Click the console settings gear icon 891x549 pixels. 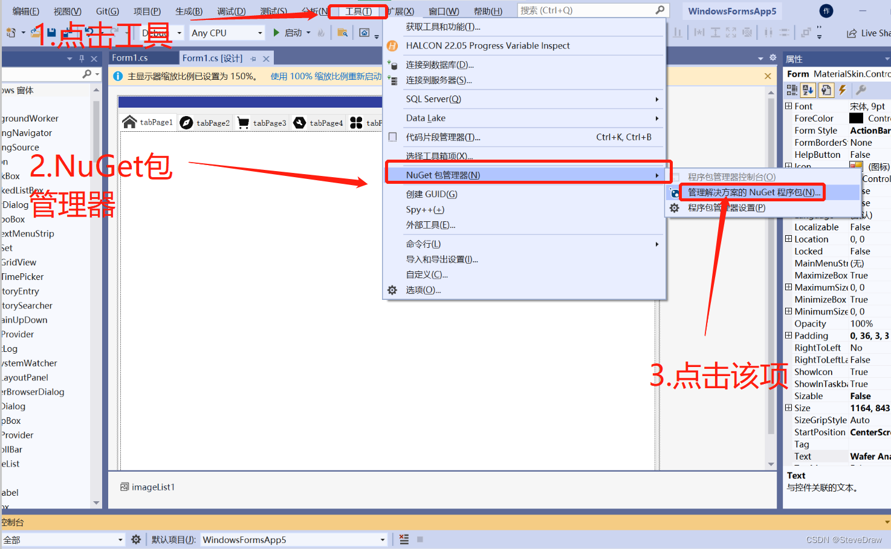(136, 539)
